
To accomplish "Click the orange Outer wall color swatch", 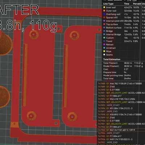I will (104, 11).
